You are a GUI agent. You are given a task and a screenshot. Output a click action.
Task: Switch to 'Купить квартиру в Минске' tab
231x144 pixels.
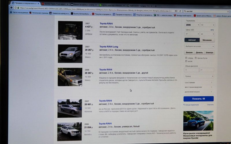(112, 5)
